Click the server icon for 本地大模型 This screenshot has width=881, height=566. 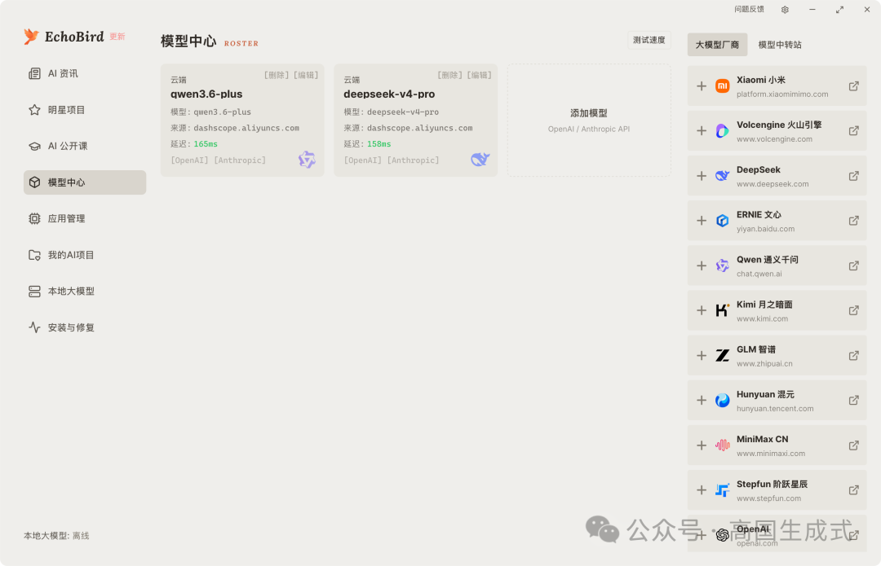tap(34, 291)
